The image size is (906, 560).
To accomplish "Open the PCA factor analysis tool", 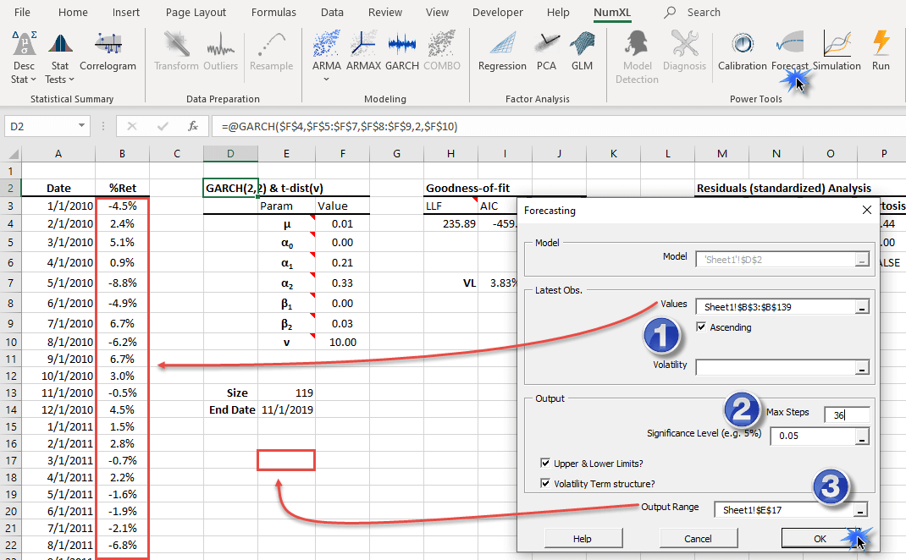I will pyautogui.click(x=546, y=51).
